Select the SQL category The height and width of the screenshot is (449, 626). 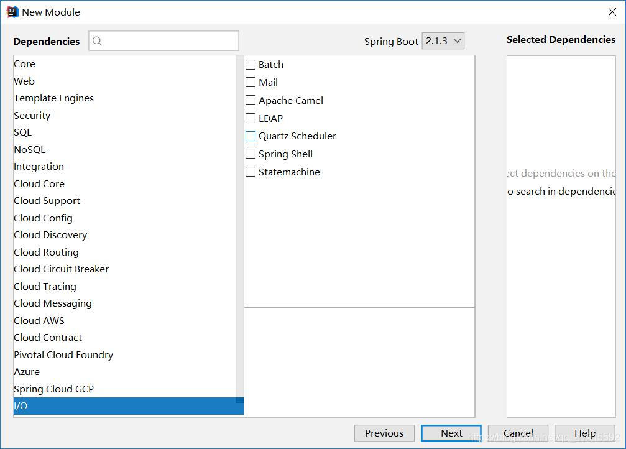(124, 132)
